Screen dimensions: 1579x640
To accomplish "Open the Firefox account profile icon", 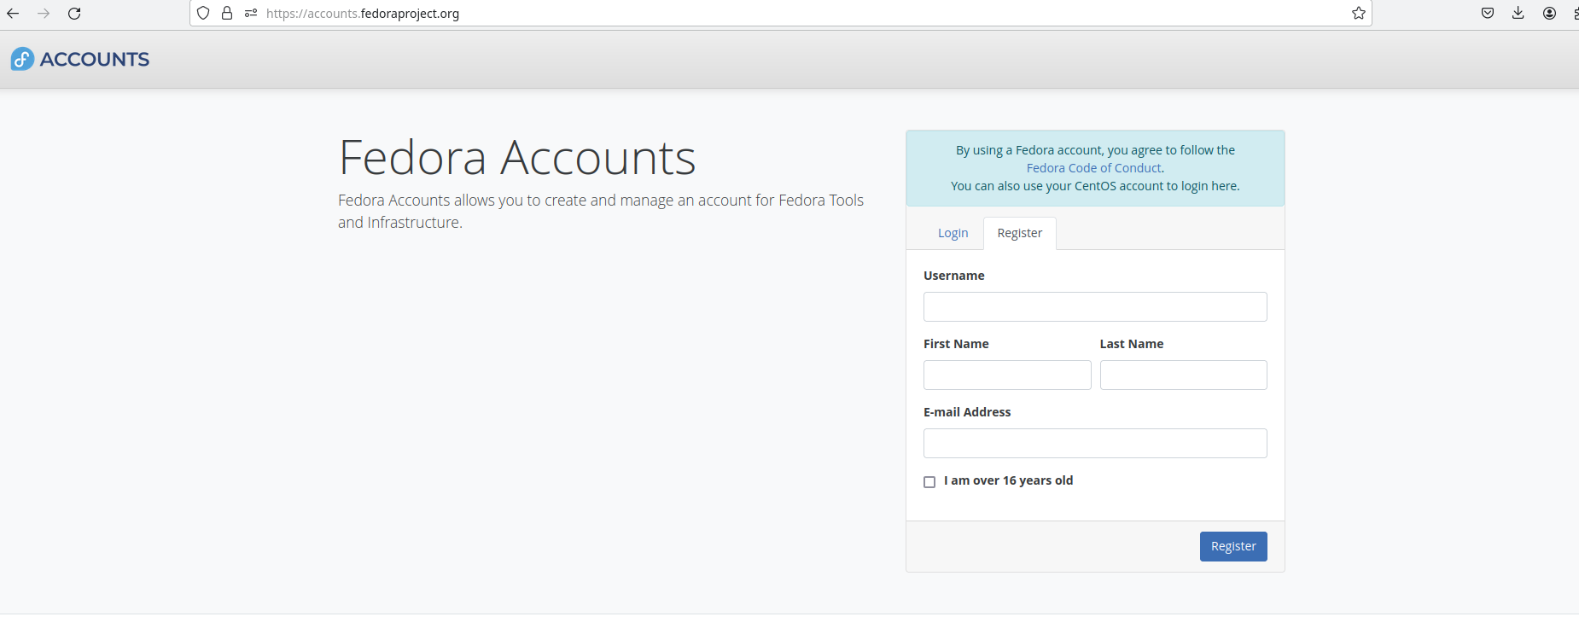I will click(1549, 14).
